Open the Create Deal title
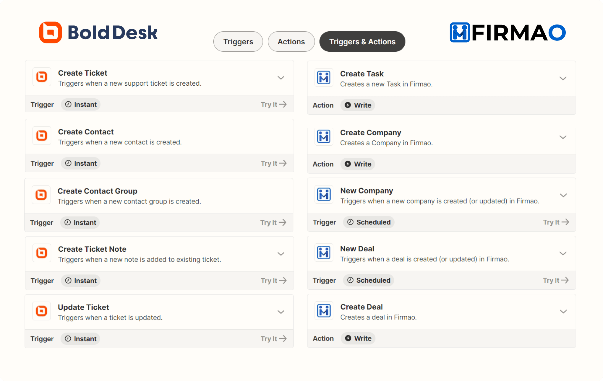 point(362,307)
